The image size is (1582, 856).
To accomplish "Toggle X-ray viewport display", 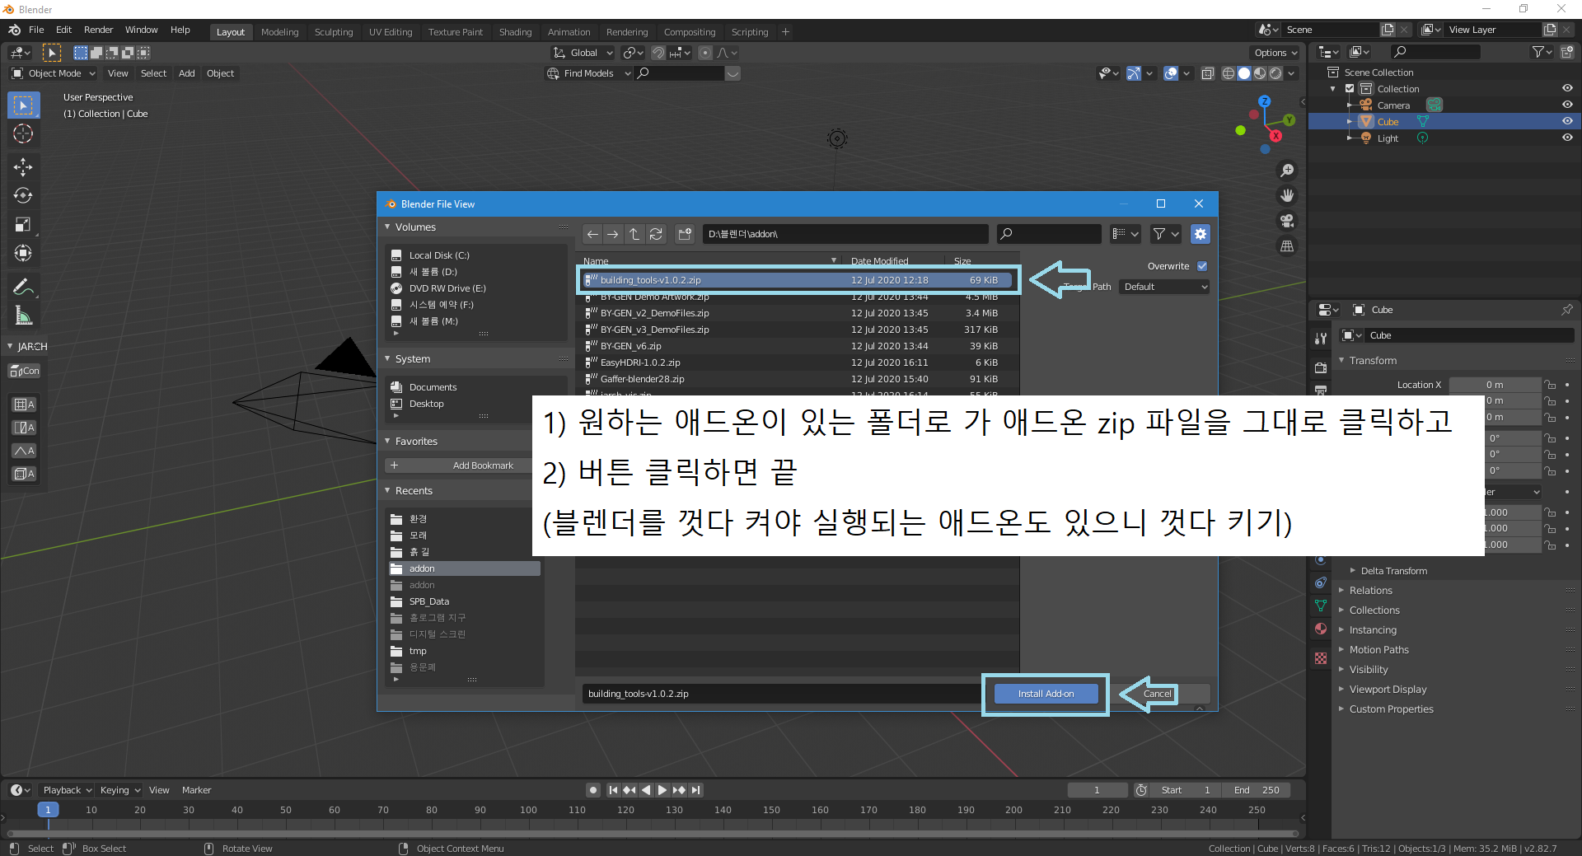I will [x=1208, y=73].
